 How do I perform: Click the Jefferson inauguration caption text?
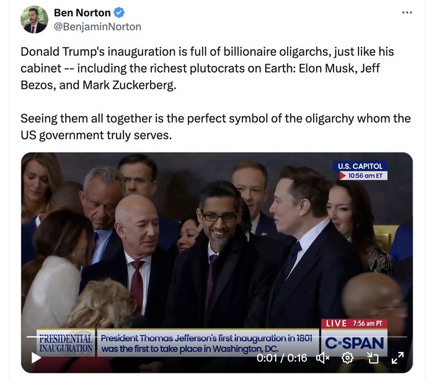point(206,343)
